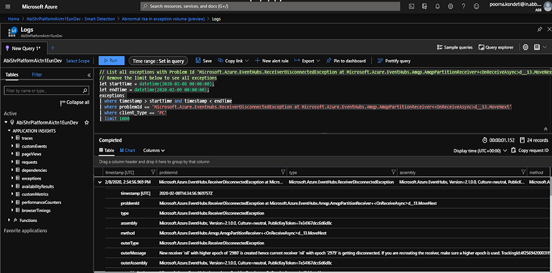Open portal settings gear in header
This screenshot has height=273, width=552.
(x=450, y=6)
